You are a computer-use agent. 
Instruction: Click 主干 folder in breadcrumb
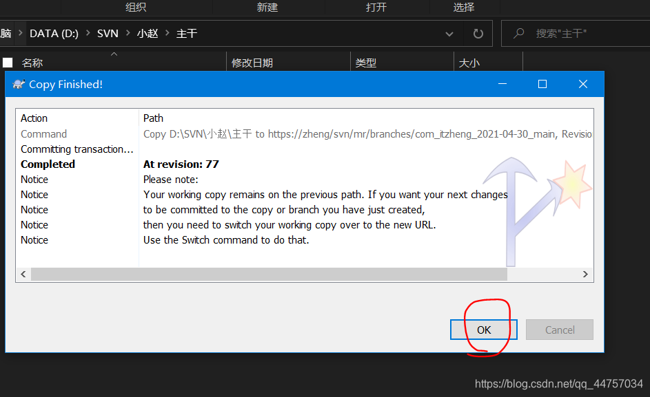[187, 34]
